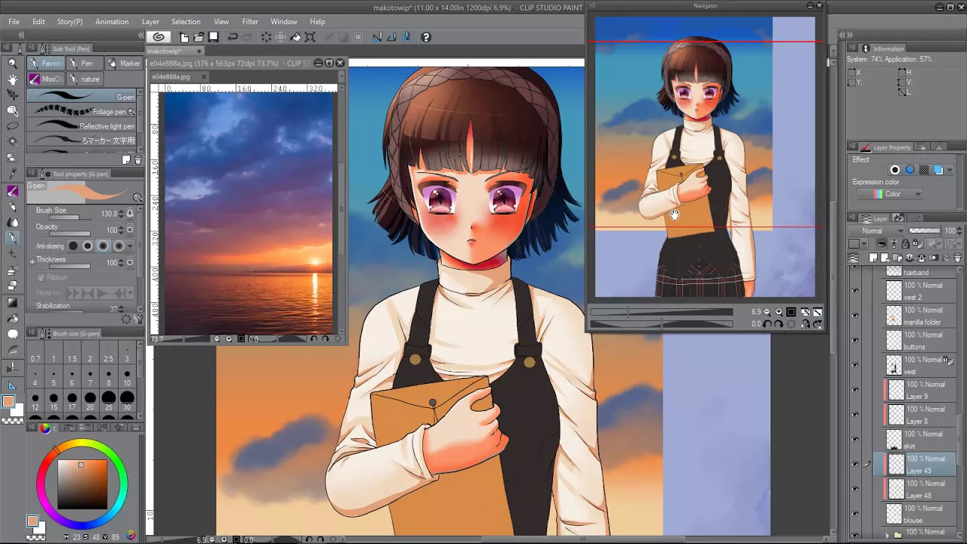Select the nature sub tool group
The height and width of the screenshot is (544, 967).
point(85,79)
